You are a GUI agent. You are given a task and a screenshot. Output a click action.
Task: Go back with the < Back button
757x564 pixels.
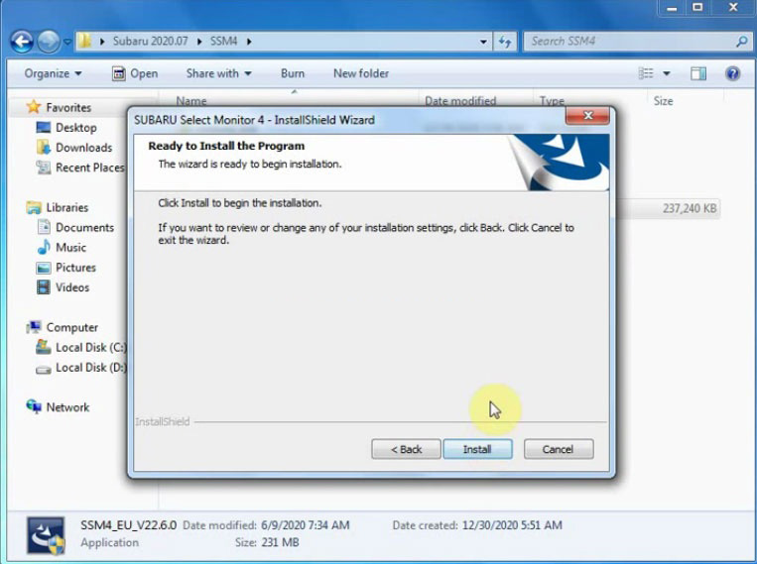pos(406,449)
